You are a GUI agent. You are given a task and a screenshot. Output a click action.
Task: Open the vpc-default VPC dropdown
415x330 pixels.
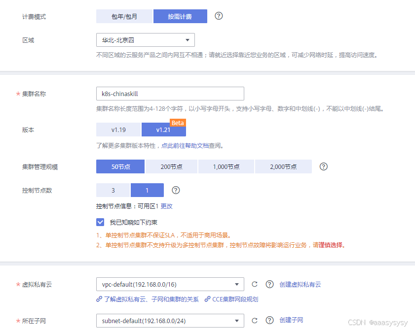(170, 284)
